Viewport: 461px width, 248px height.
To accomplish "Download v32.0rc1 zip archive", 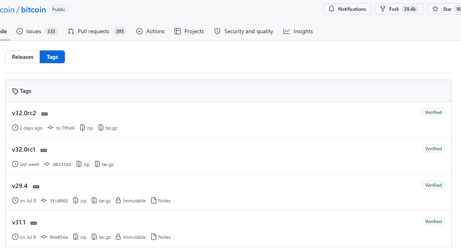I will [83, 164].
